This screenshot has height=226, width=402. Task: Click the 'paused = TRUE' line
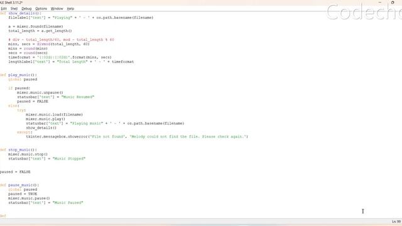[x=23, y=194]
